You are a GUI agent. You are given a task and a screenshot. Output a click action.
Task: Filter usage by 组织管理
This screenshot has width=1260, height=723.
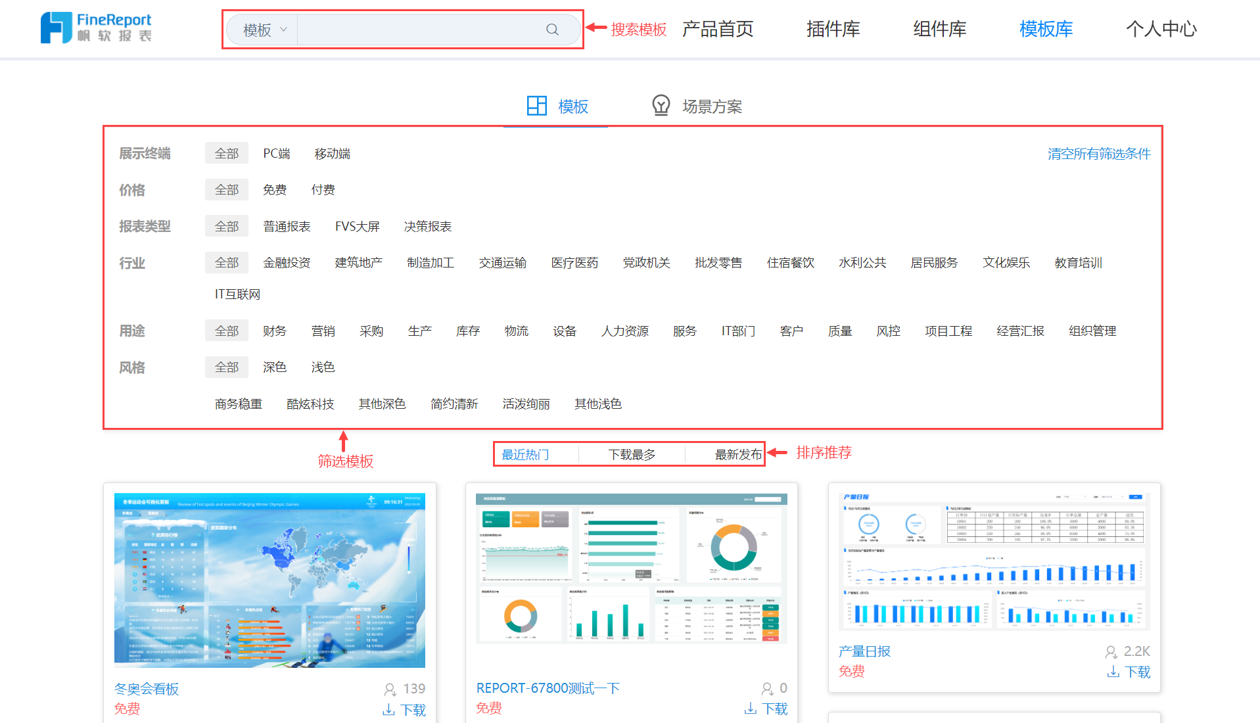pyautogui.click(x=1092, y=331)
